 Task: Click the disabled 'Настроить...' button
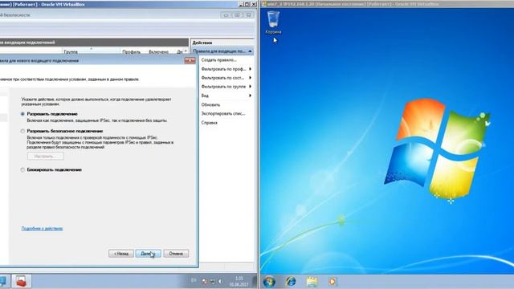pyautogui.click(x=46, y=157)
